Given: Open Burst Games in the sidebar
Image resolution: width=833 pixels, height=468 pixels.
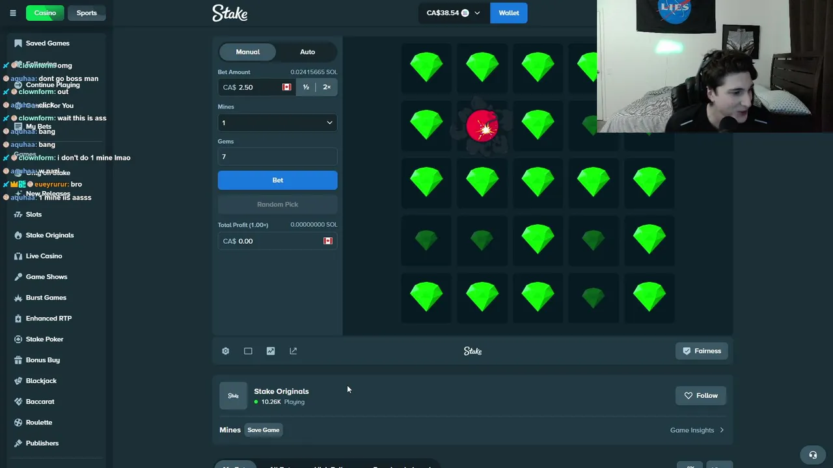Looking at the screenshot, I should 46,298.
